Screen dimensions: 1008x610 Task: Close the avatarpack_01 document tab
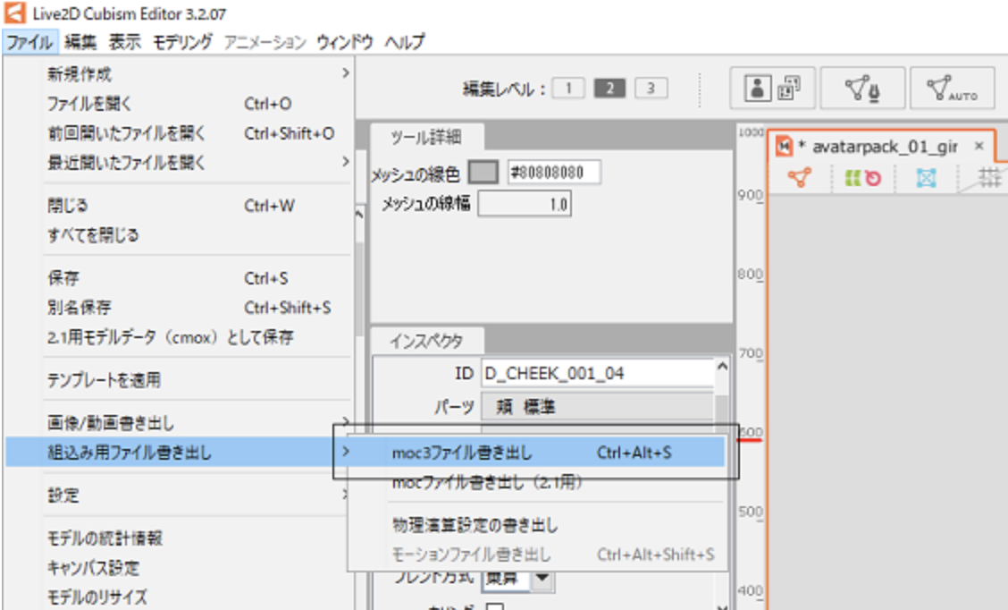(x=979, y=146)
